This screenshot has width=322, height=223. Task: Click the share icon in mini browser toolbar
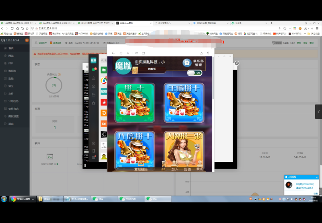[201, 53]
